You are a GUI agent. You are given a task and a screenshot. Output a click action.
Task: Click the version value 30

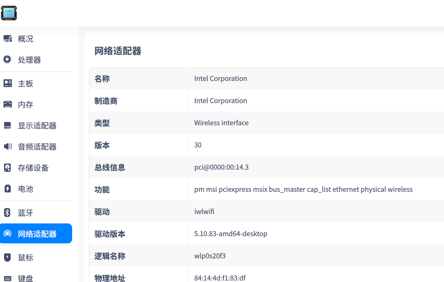point(198,145)
